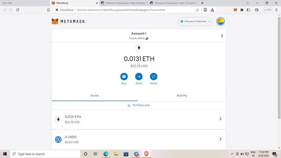The image size is (281, 158).
Task: Expand USDC asset details chevron
Action: (x=220, y=139)
